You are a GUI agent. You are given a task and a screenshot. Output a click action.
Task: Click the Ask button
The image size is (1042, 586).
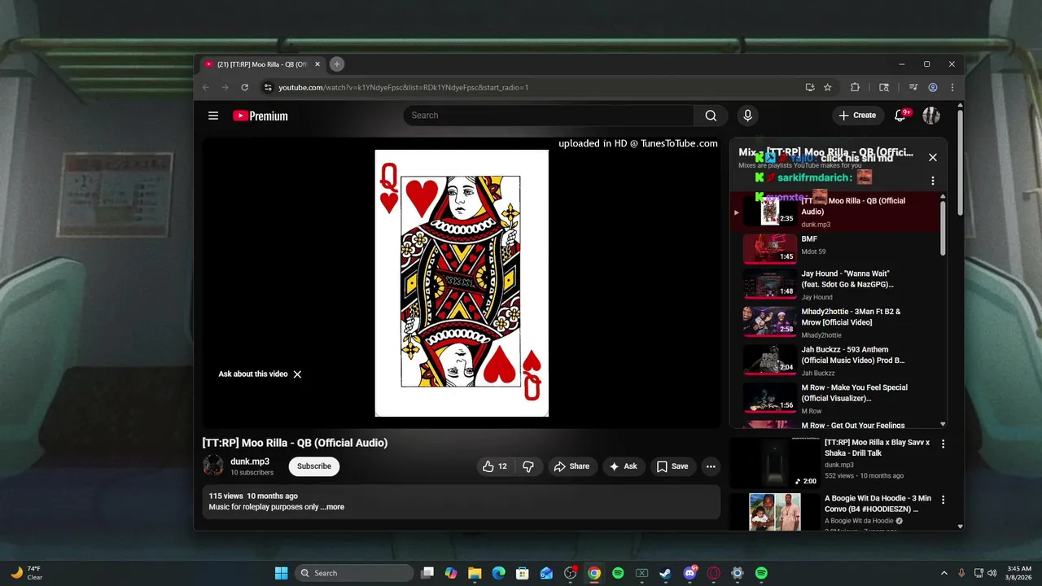pyautogui.click(x=624, y=466)
